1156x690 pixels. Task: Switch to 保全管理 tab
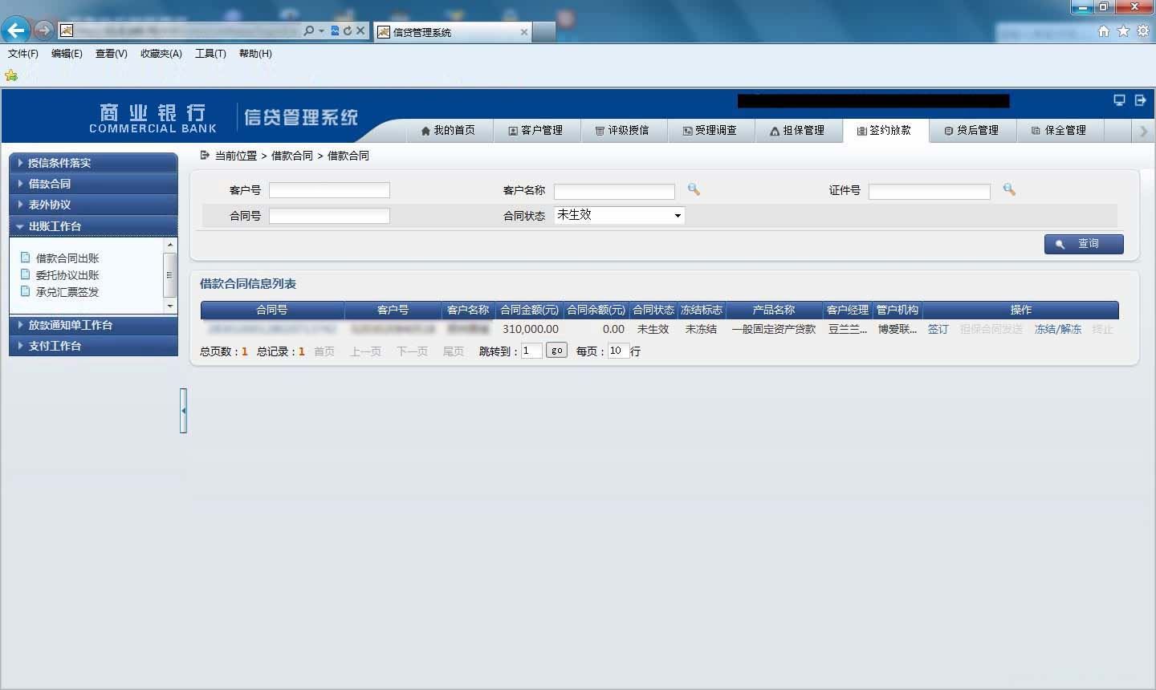tap(1059, 130)
